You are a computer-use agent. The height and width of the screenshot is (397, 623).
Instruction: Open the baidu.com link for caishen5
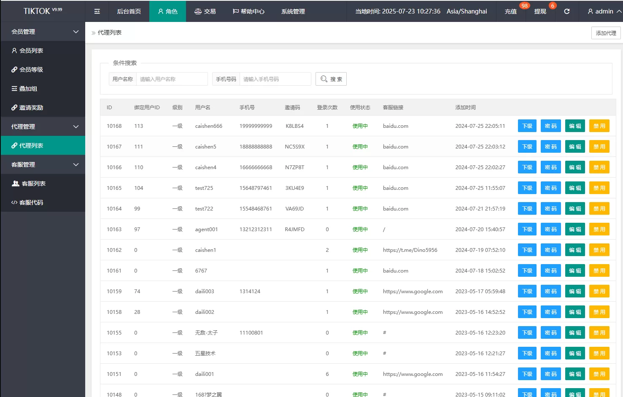(395, 146)
